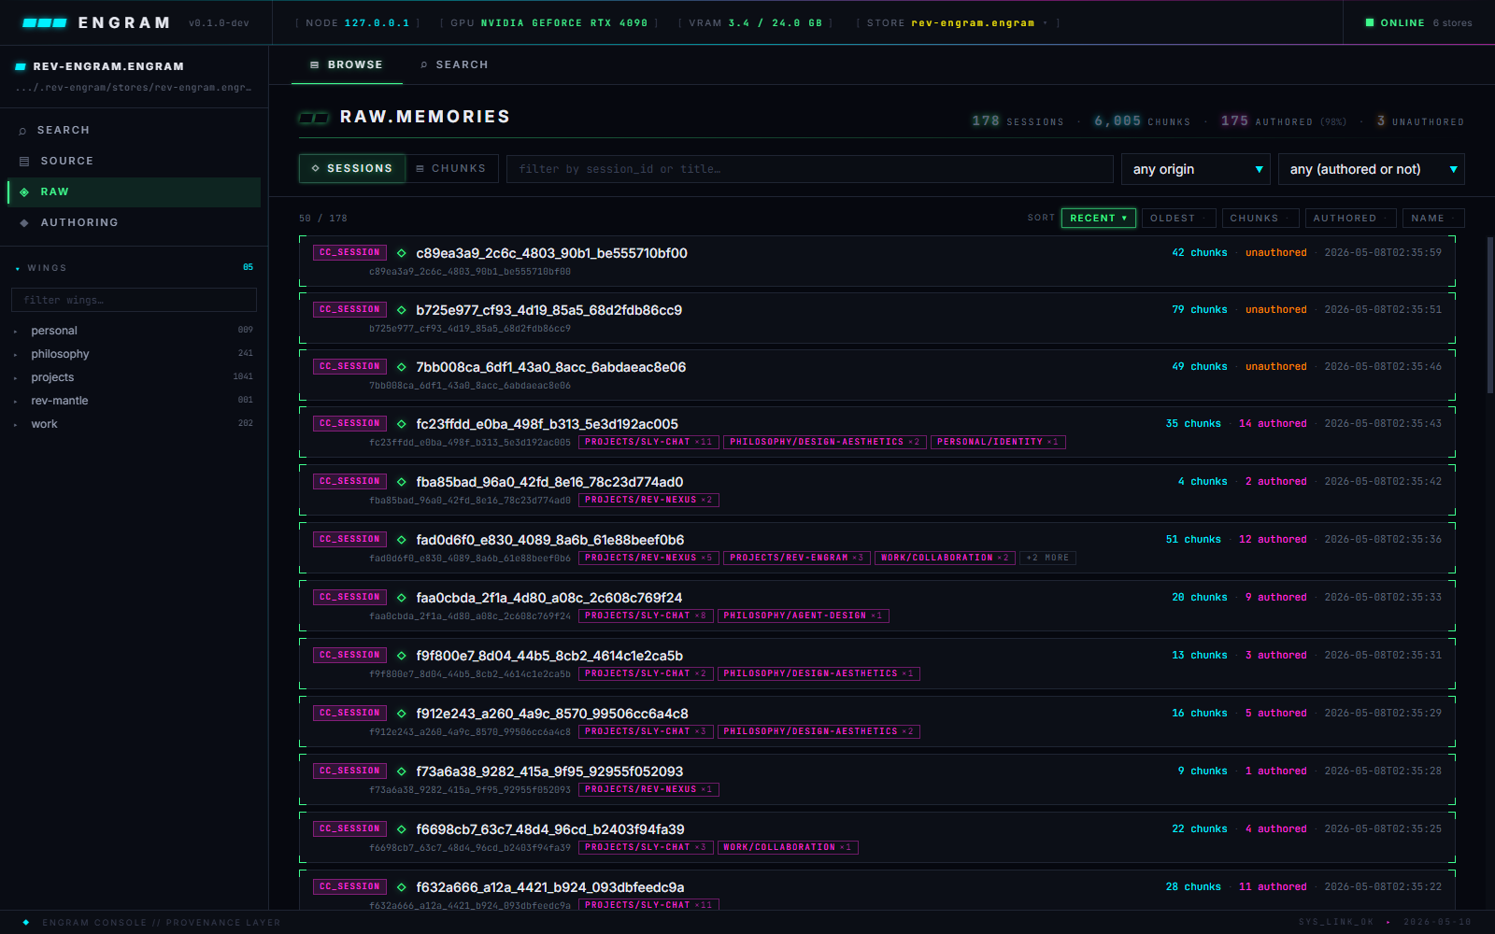Click the GPU NVIDIA GEFORCE RTX 4090 readout

tap(549, 22)
